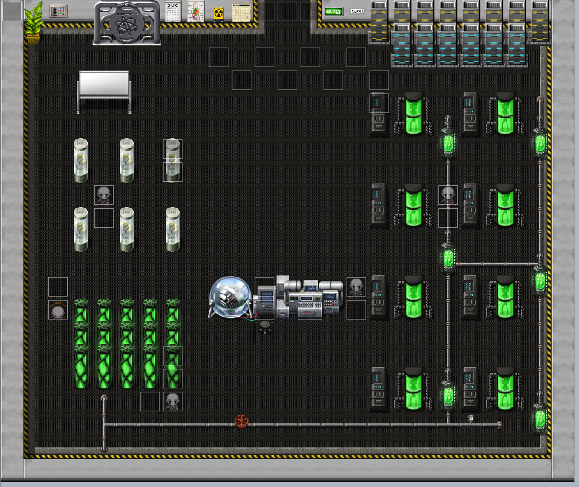
Task: Click the whiteboard on its stand
Action: click(104, 92)
